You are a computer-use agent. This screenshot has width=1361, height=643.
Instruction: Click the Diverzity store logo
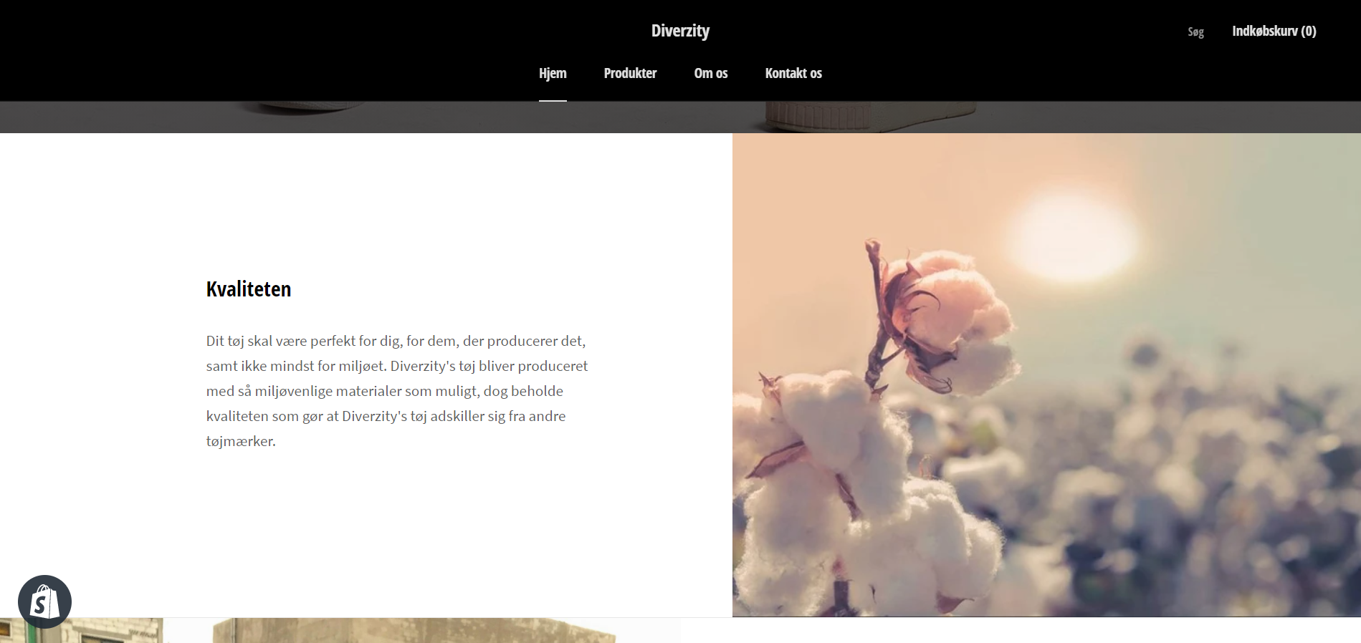click(680, 31)
